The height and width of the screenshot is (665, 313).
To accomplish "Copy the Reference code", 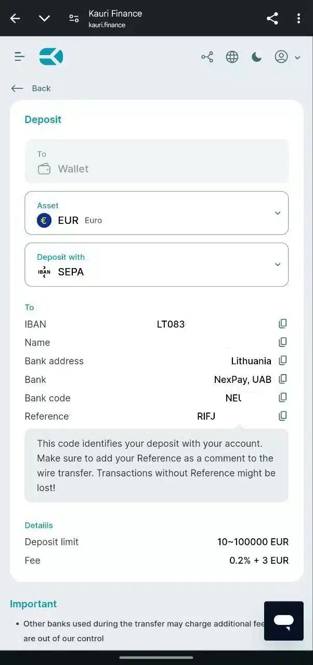I will (x=283, y=416).
